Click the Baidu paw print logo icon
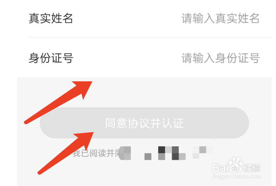Image resolution: width=276 pixels, height=186 pixels. [235, 165]
